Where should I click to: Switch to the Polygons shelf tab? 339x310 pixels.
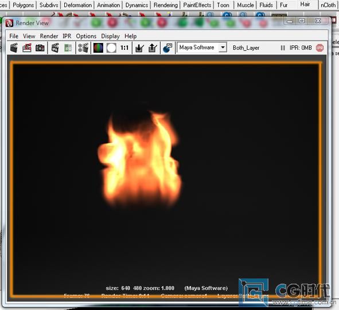point(23,5)
